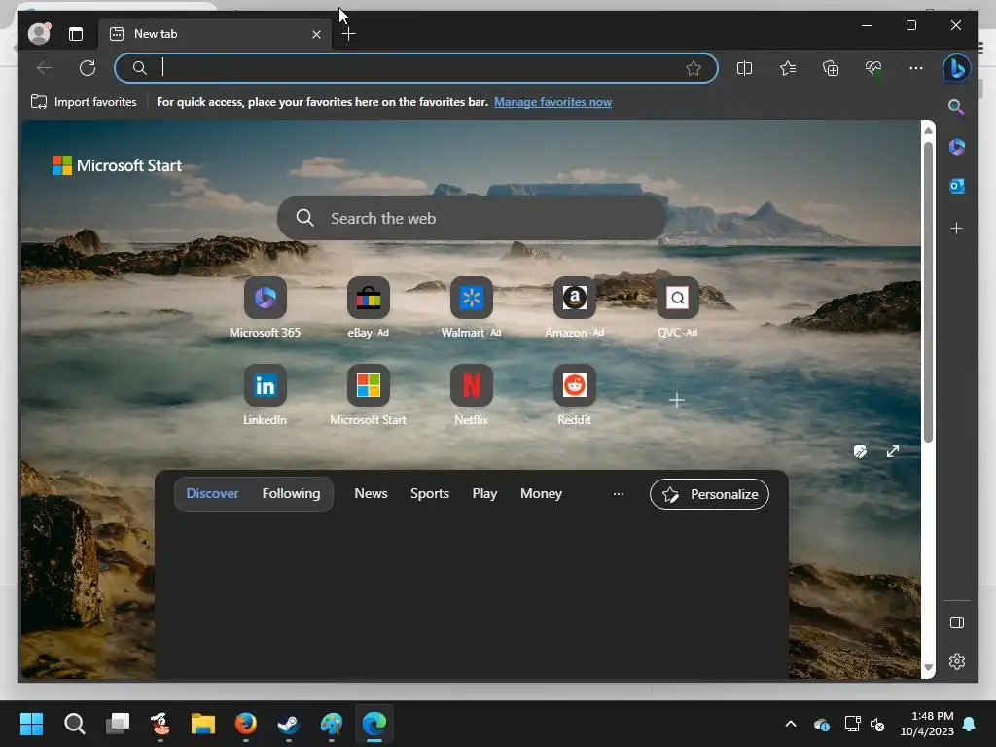
Task: Open Walmart quick link tile
Action: 472,308
